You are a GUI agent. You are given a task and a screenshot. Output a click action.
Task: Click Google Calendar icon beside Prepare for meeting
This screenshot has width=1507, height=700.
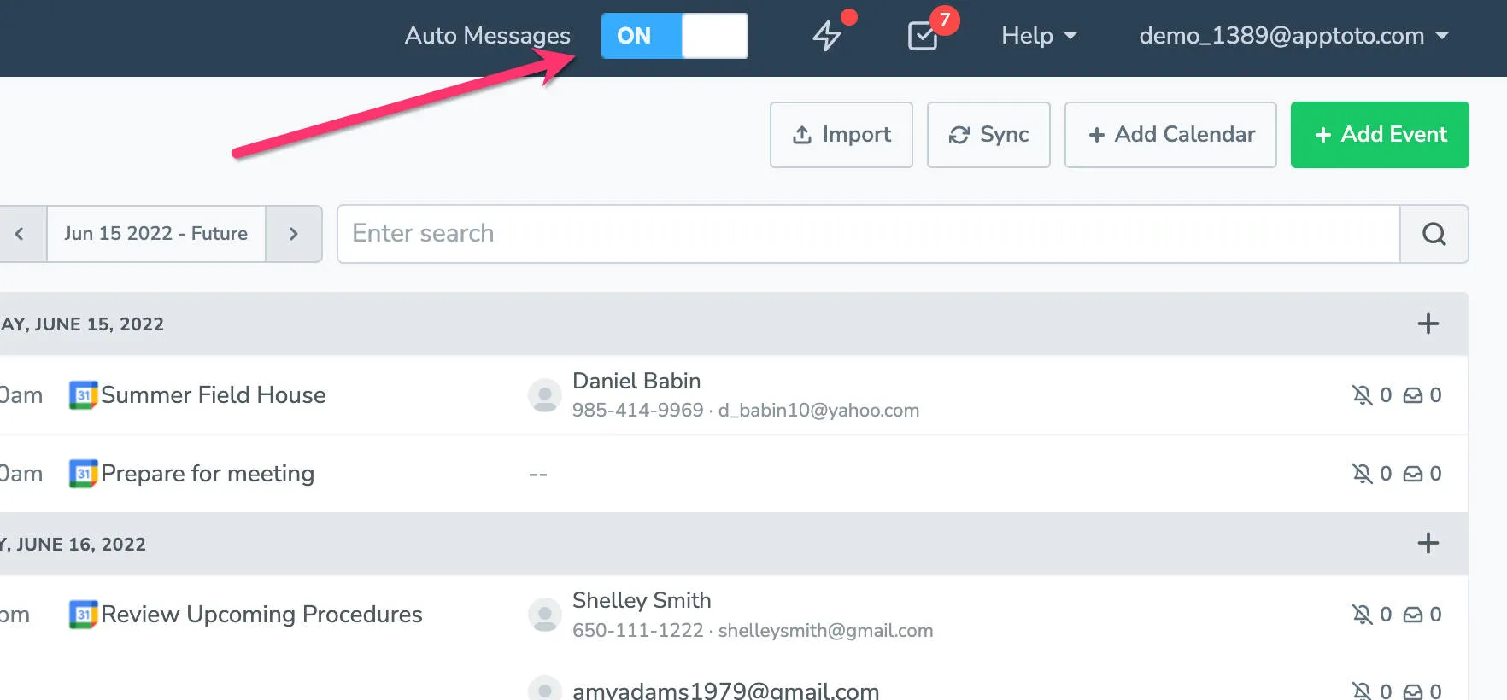pyautogui.click(x=83, y=474)
